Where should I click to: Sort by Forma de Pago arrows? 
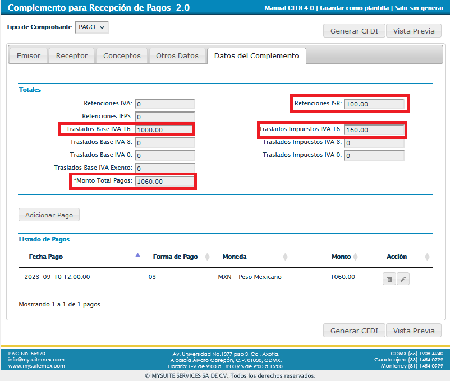(207, 257)
